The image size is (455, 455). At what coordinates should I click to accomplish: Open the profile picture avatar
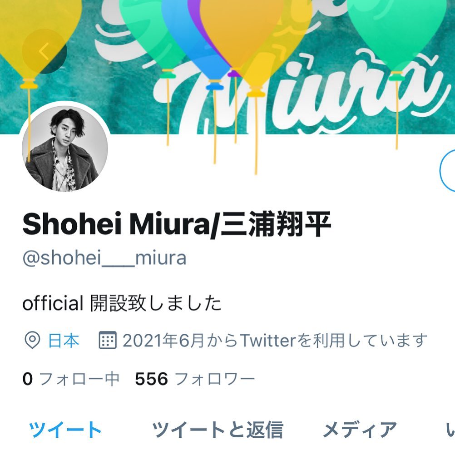(x=65, y=148)
